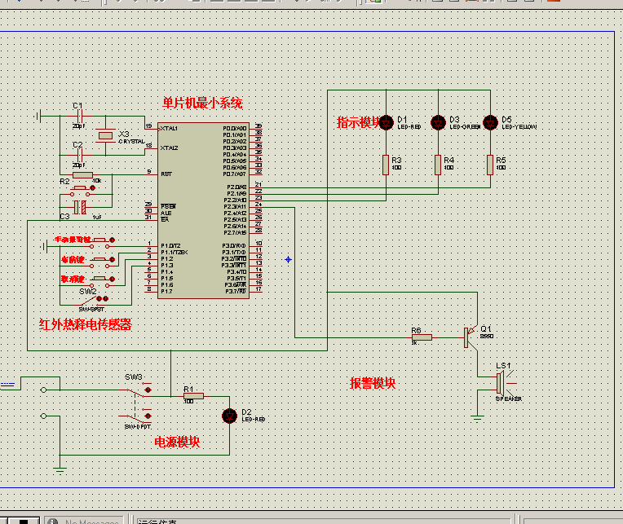Stop the simulation with the stop button

[x=24, y=522]
